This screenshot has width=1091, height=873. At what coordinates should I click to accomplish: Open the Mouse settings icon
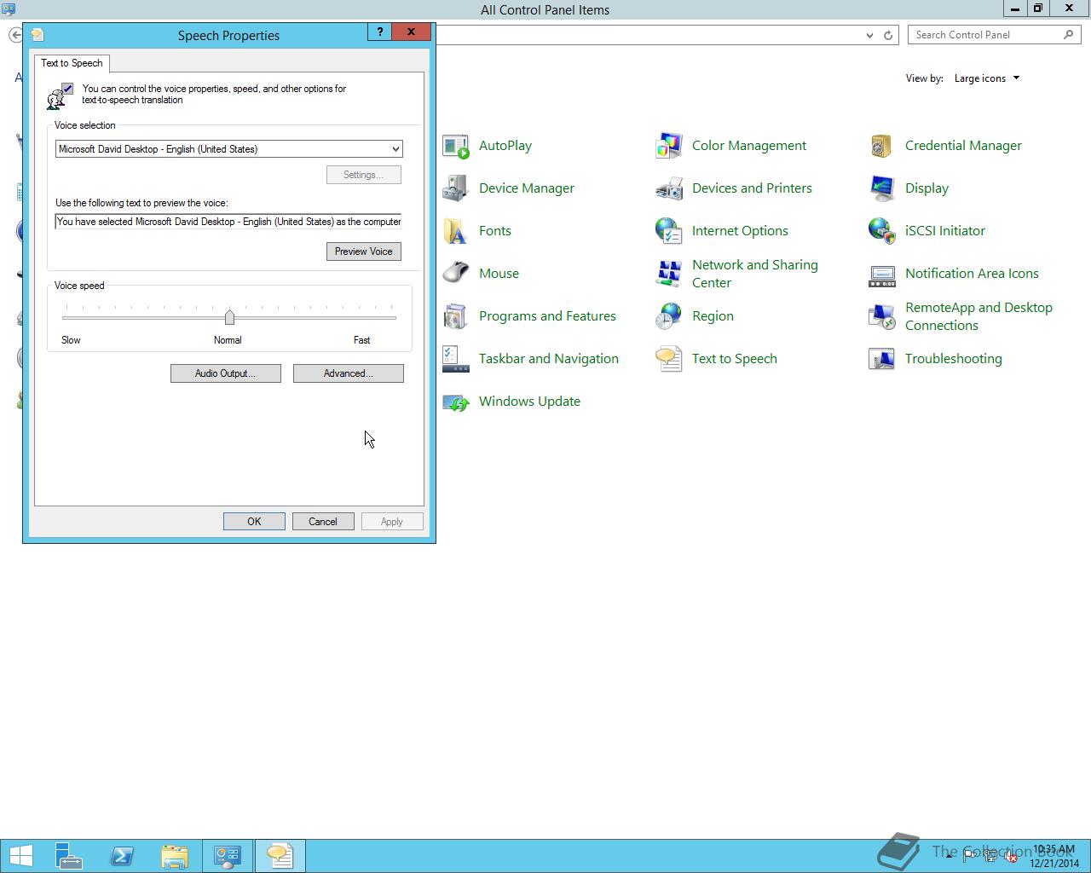click(x=456, y=274)
